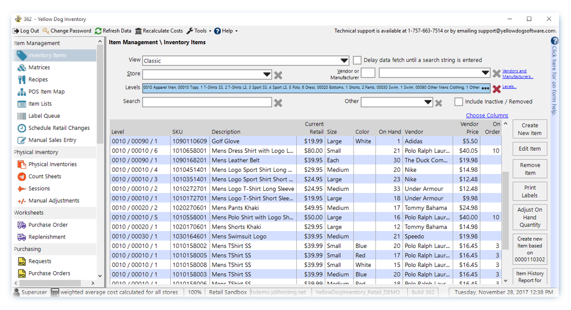571x310 pixels.
Task: Open Label Queue barcode icon
Action: (22, 116)
